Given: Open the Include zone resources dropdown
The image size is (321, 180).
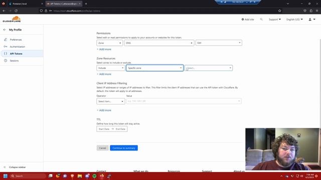Looking at the screenshot, I should (110, 68).
